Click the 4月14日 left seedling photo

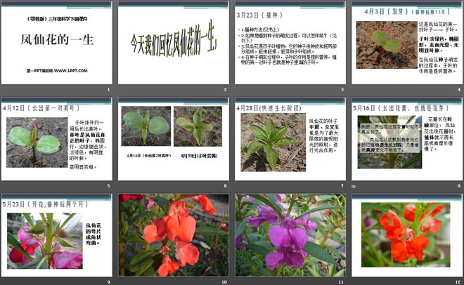(146, 126)
